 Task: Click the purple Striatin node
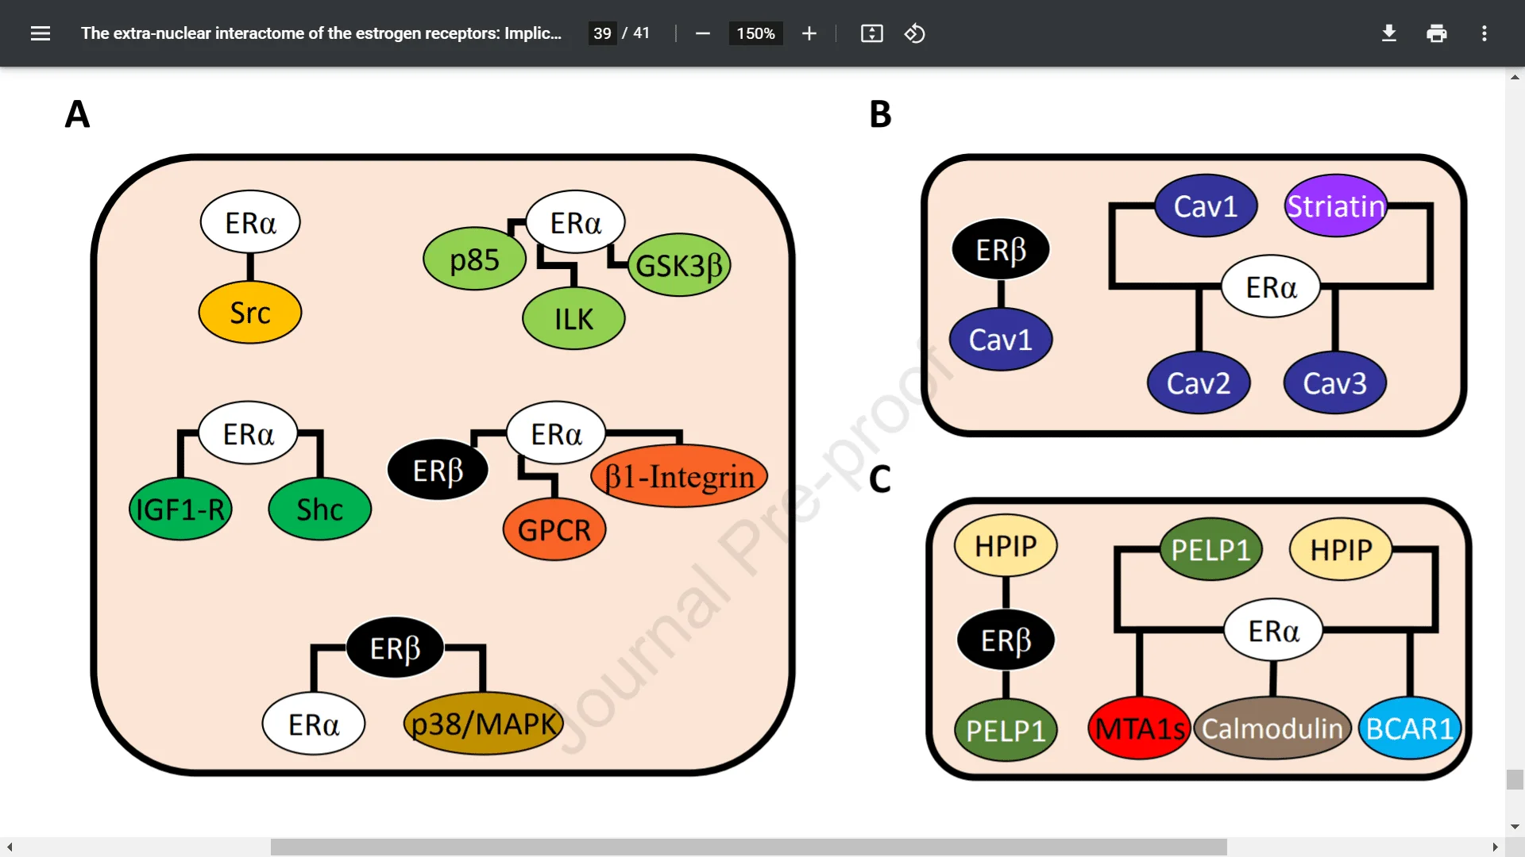coord(1336,206)
